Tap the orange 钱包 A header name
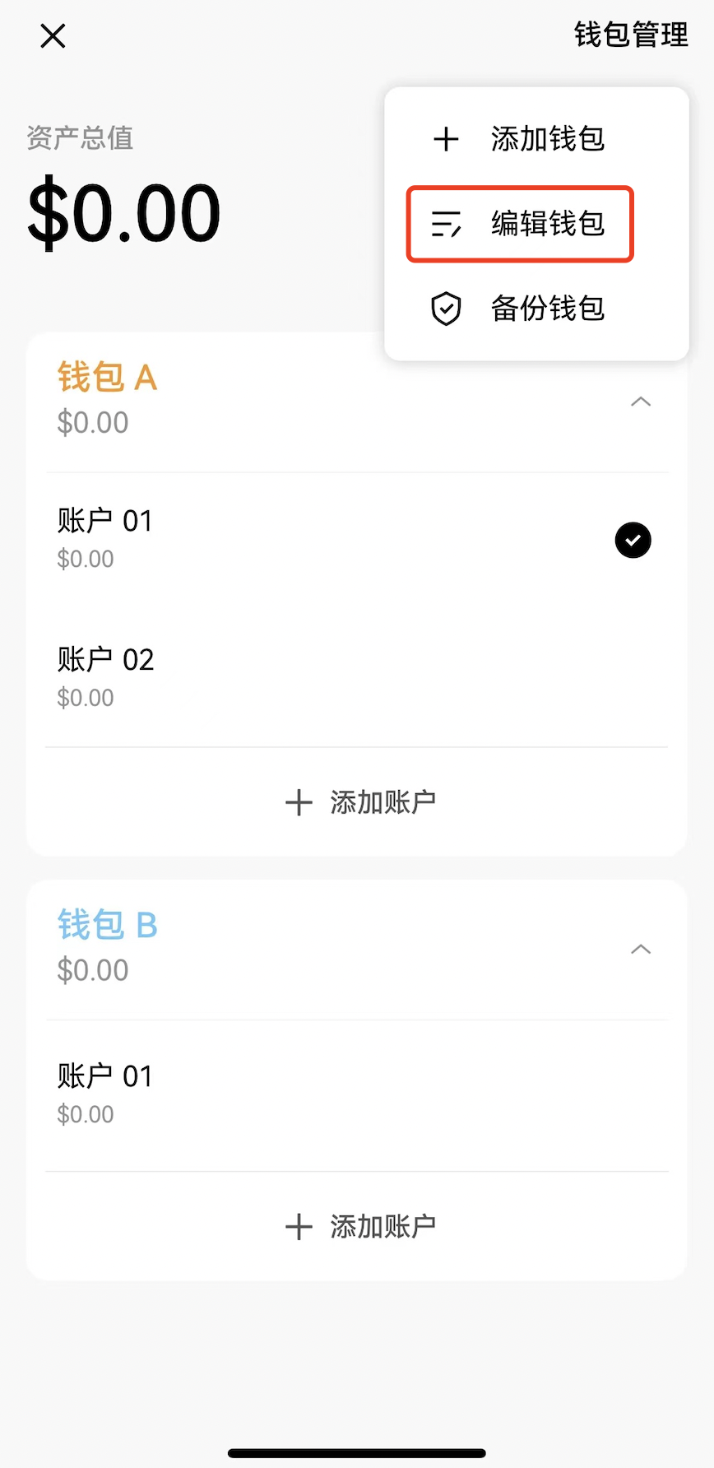Viewport: 714px width, 1468px height. pos(107,378)
